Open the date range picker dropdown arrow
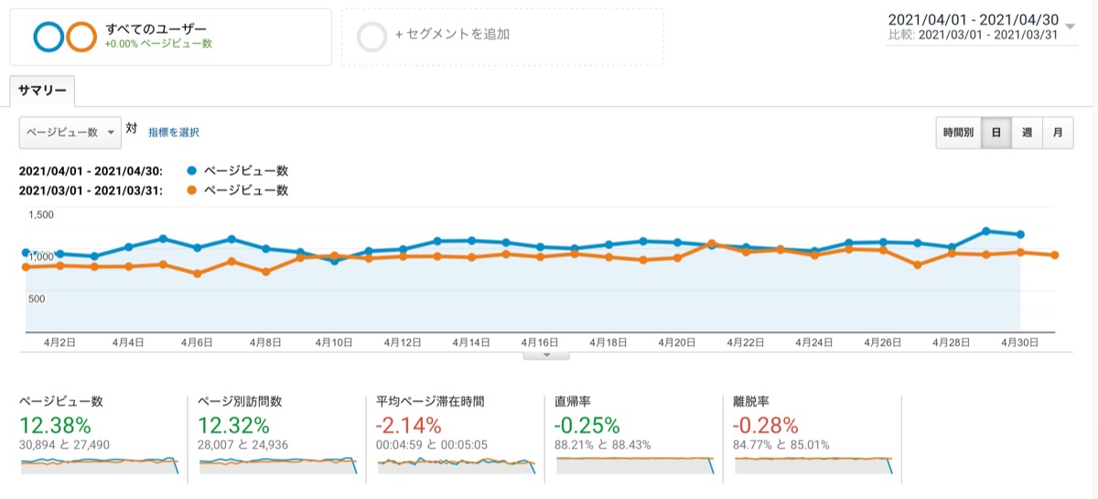 [1071, 27]
